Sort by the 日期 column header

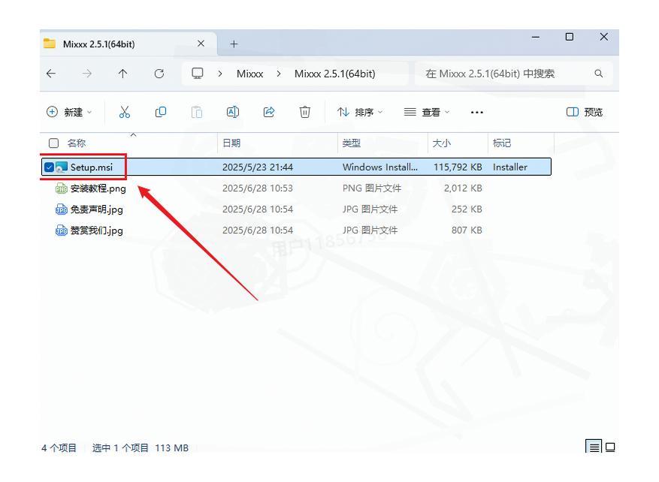(231, 143)
